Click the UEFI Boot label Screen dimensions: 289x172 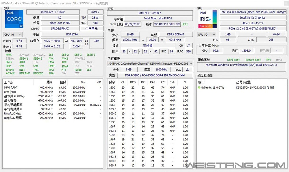[233, 60]
